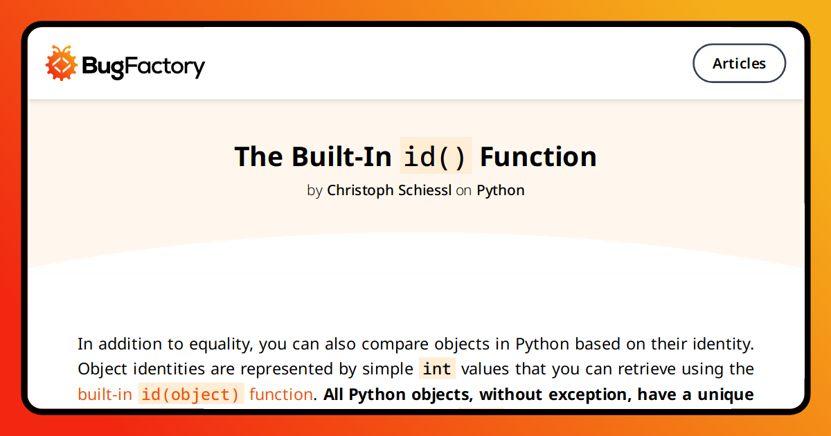Click the id() code in title
The height and width of the screenshot is (436, 831).
click(436, 156)
